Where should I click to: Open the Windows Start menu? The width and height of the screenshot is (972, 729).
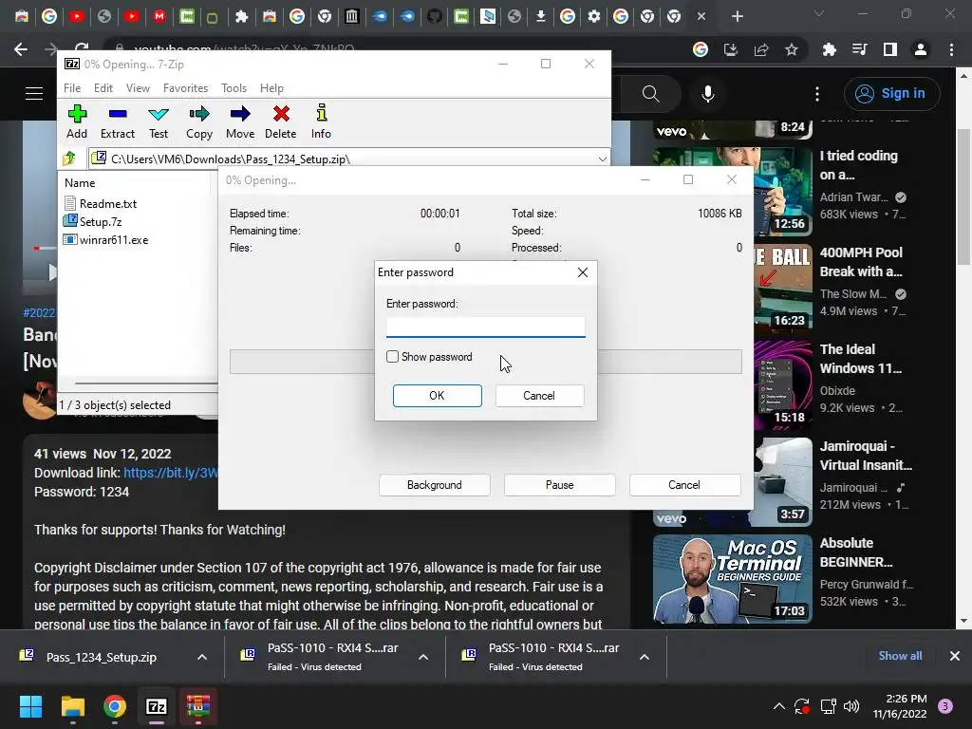pyautogui.click(x=31, y=706)
